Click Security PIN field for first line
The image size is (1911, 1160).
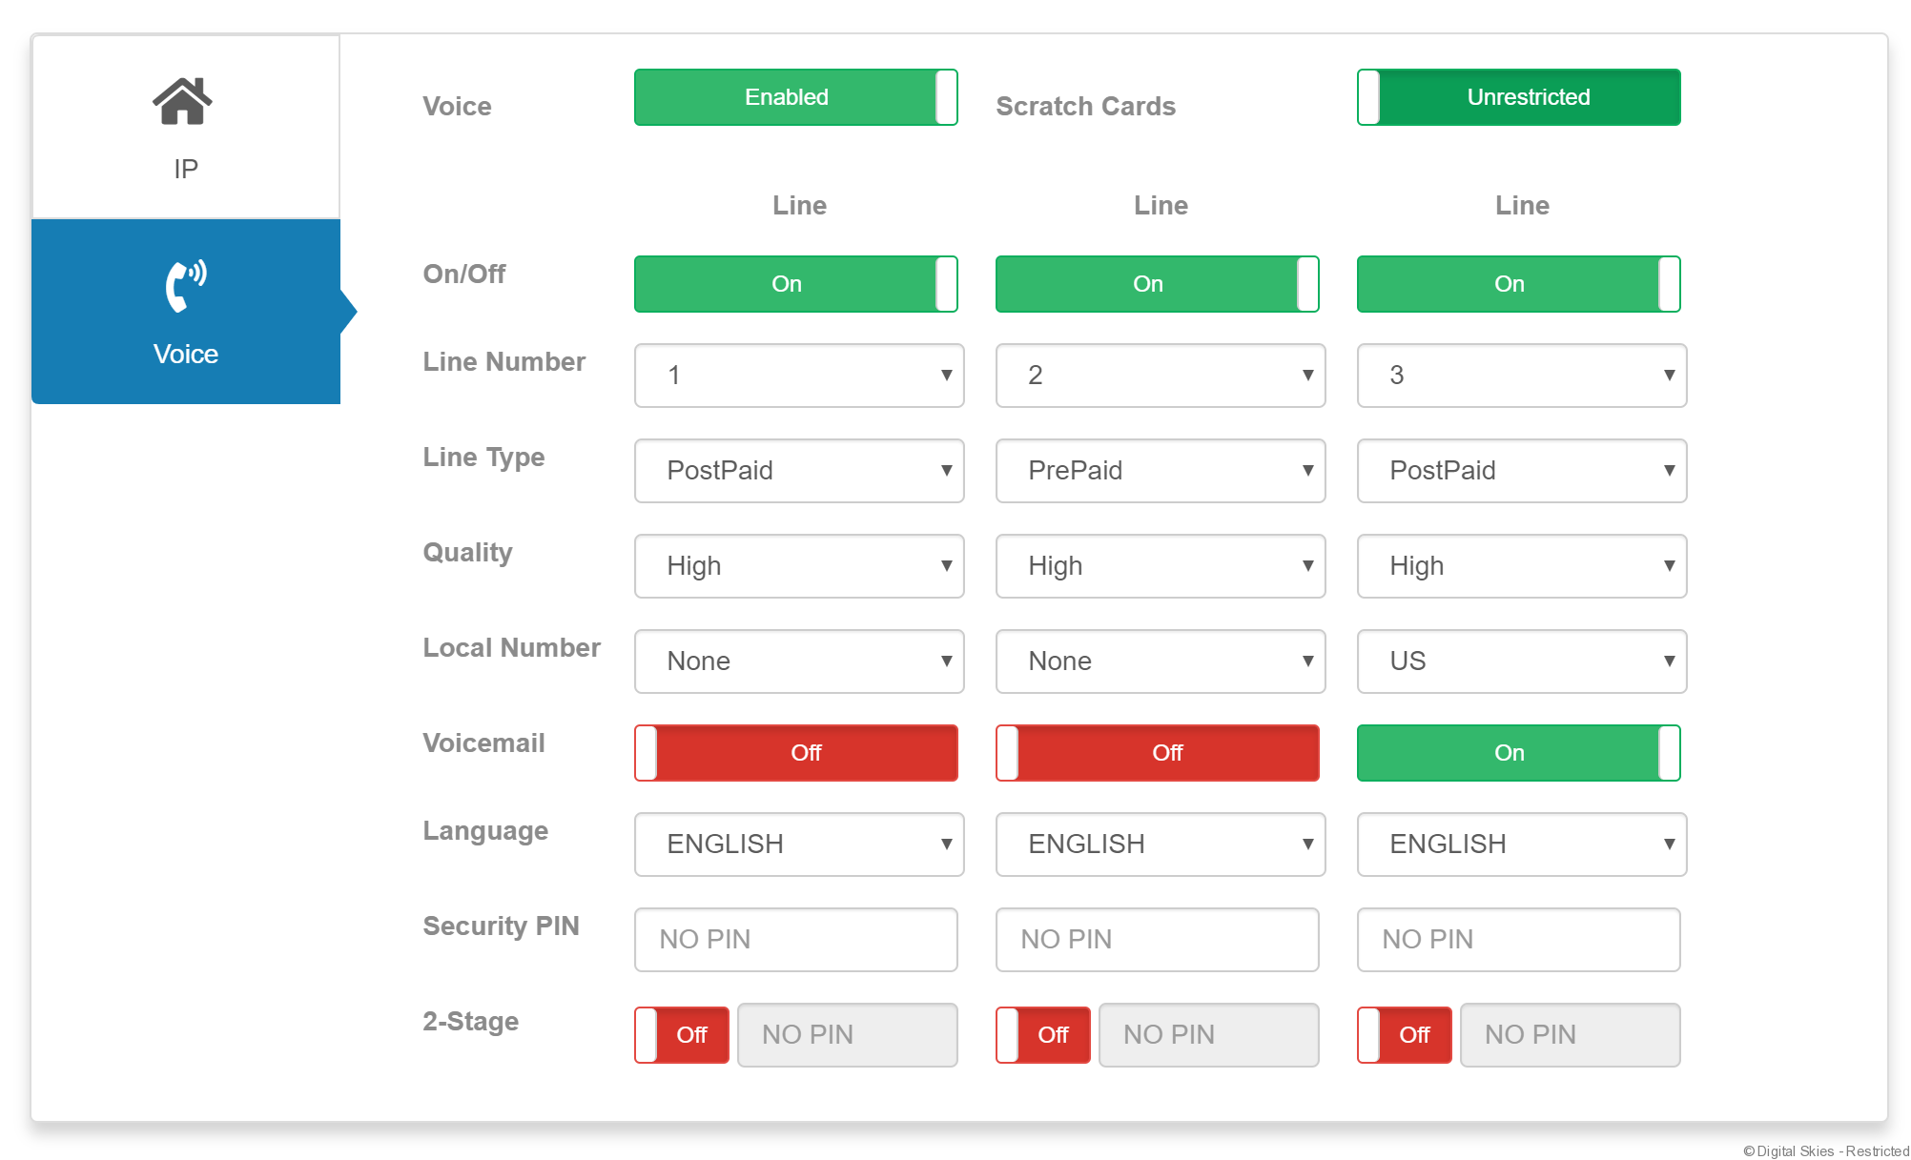795,940
